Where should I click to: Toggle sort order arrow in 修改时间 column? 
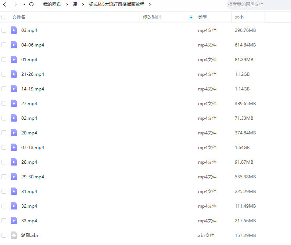coord(191,17)
